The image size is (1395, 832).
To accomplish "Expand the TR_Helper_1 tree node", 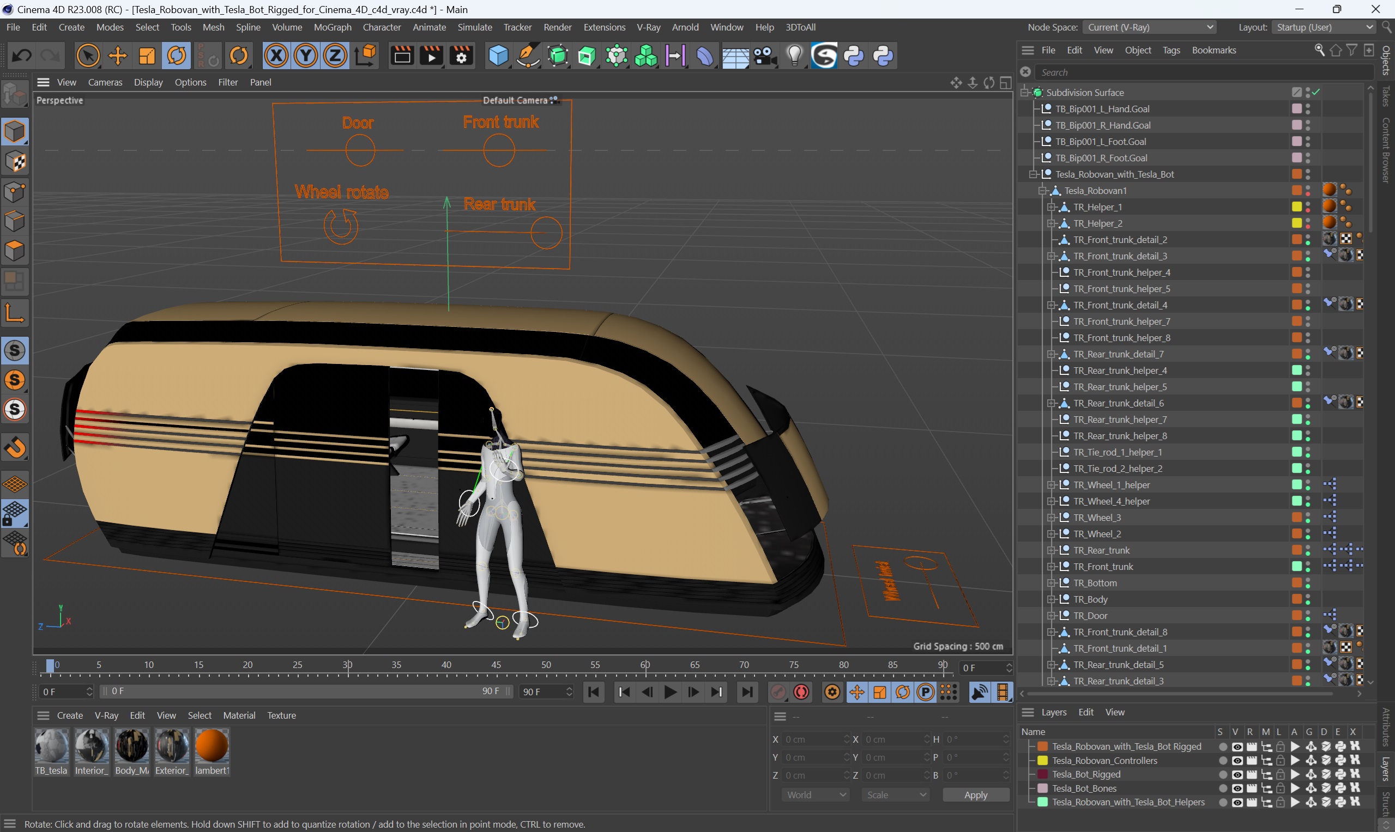I will point(1051,207).
